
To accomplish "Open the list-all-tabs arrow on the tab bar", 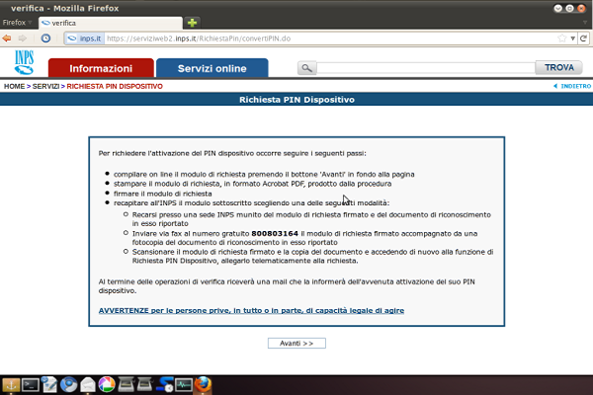I will 585,23.
